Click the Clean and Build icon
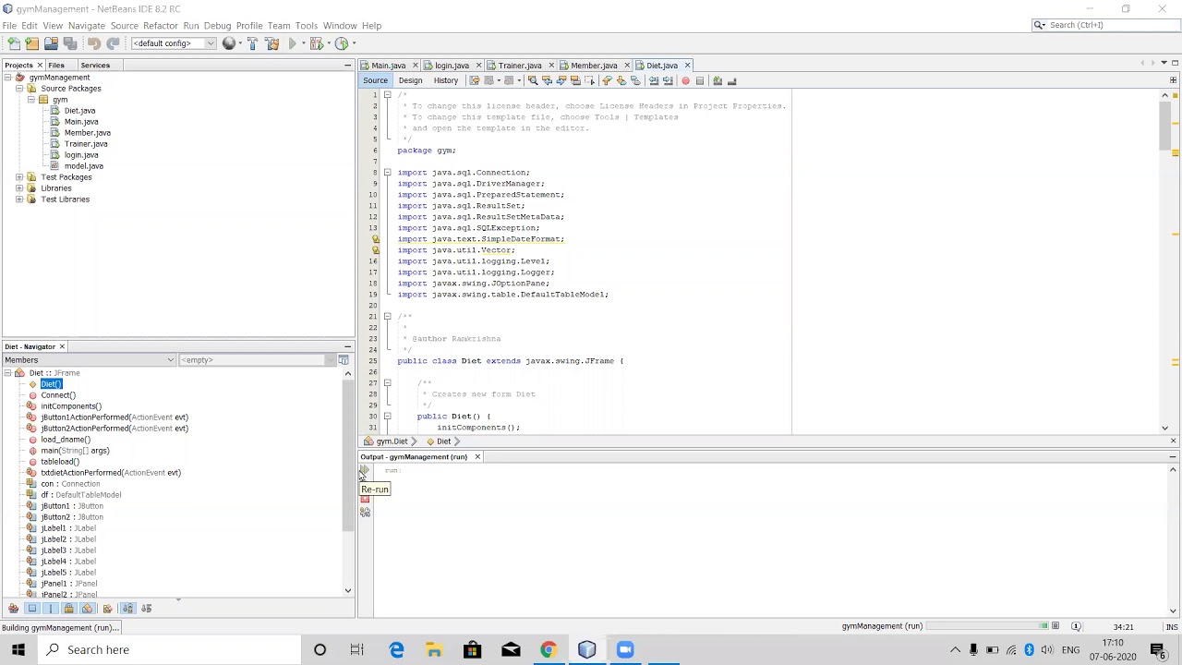Image resolution: width=1182 pixels, height=665 pixels. (271, 43)
